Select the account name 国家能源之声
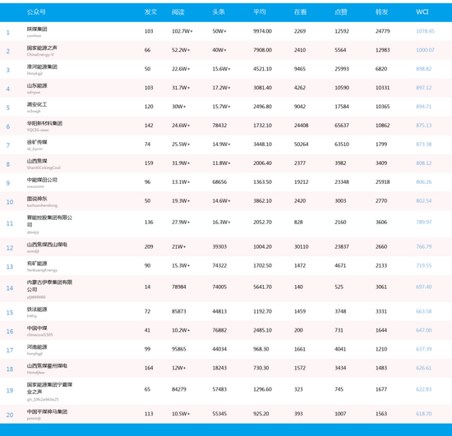This screenshot has width=452, height=436. coord(42,48)
